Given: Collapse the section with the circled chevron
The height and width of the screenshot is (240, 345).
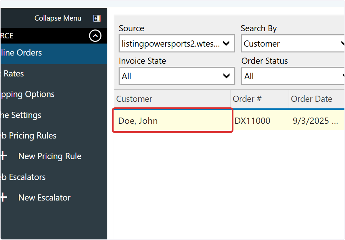Looking at the screenshot, I should (x=95, y=36).
